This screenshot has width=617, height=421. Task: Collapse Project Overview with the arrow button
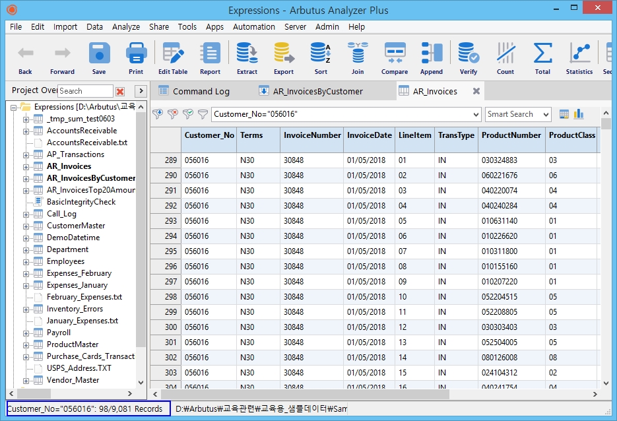pyautogui.click(x=141, y=91)
